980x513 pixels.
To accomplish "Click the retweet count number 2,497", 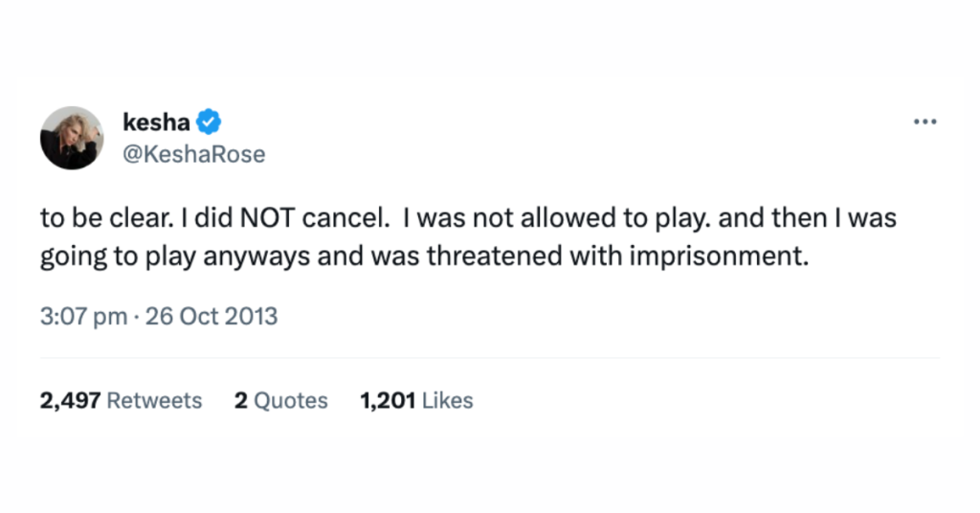I will pyautogui.click(x=70, y=400).
